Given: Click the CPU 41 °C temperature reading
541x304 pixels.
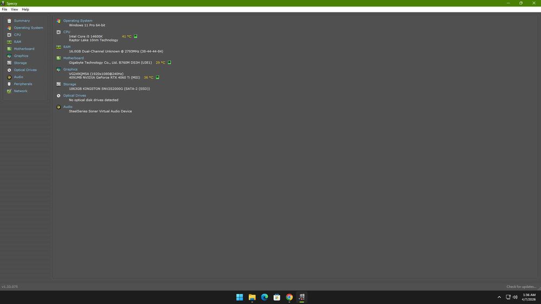Looking at the screenshot, I should 126,36.
